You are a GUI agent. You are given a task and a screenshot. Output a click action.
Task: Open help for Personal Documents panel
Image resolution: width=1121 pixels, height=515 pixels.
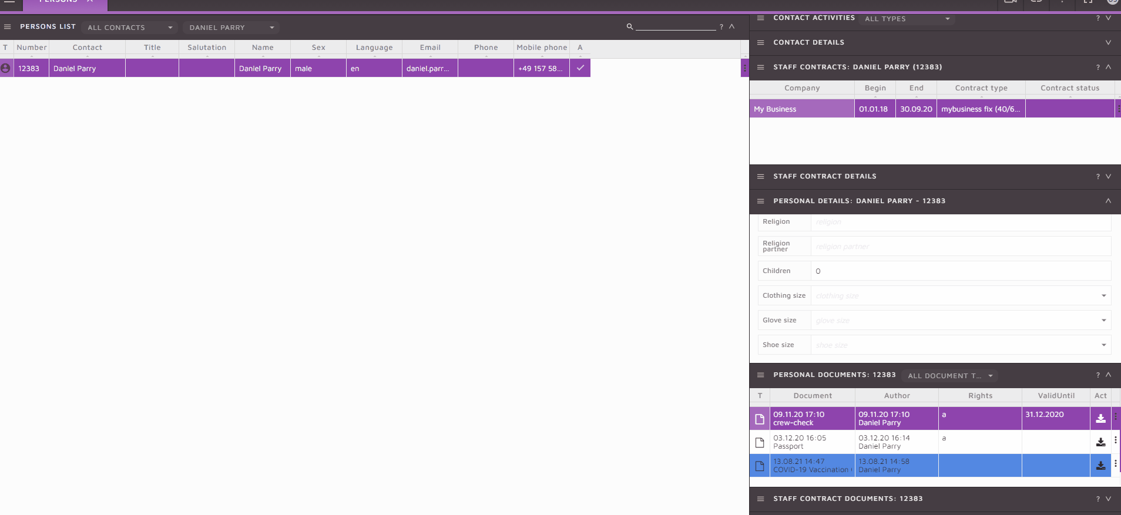(x=1098, y=375)
